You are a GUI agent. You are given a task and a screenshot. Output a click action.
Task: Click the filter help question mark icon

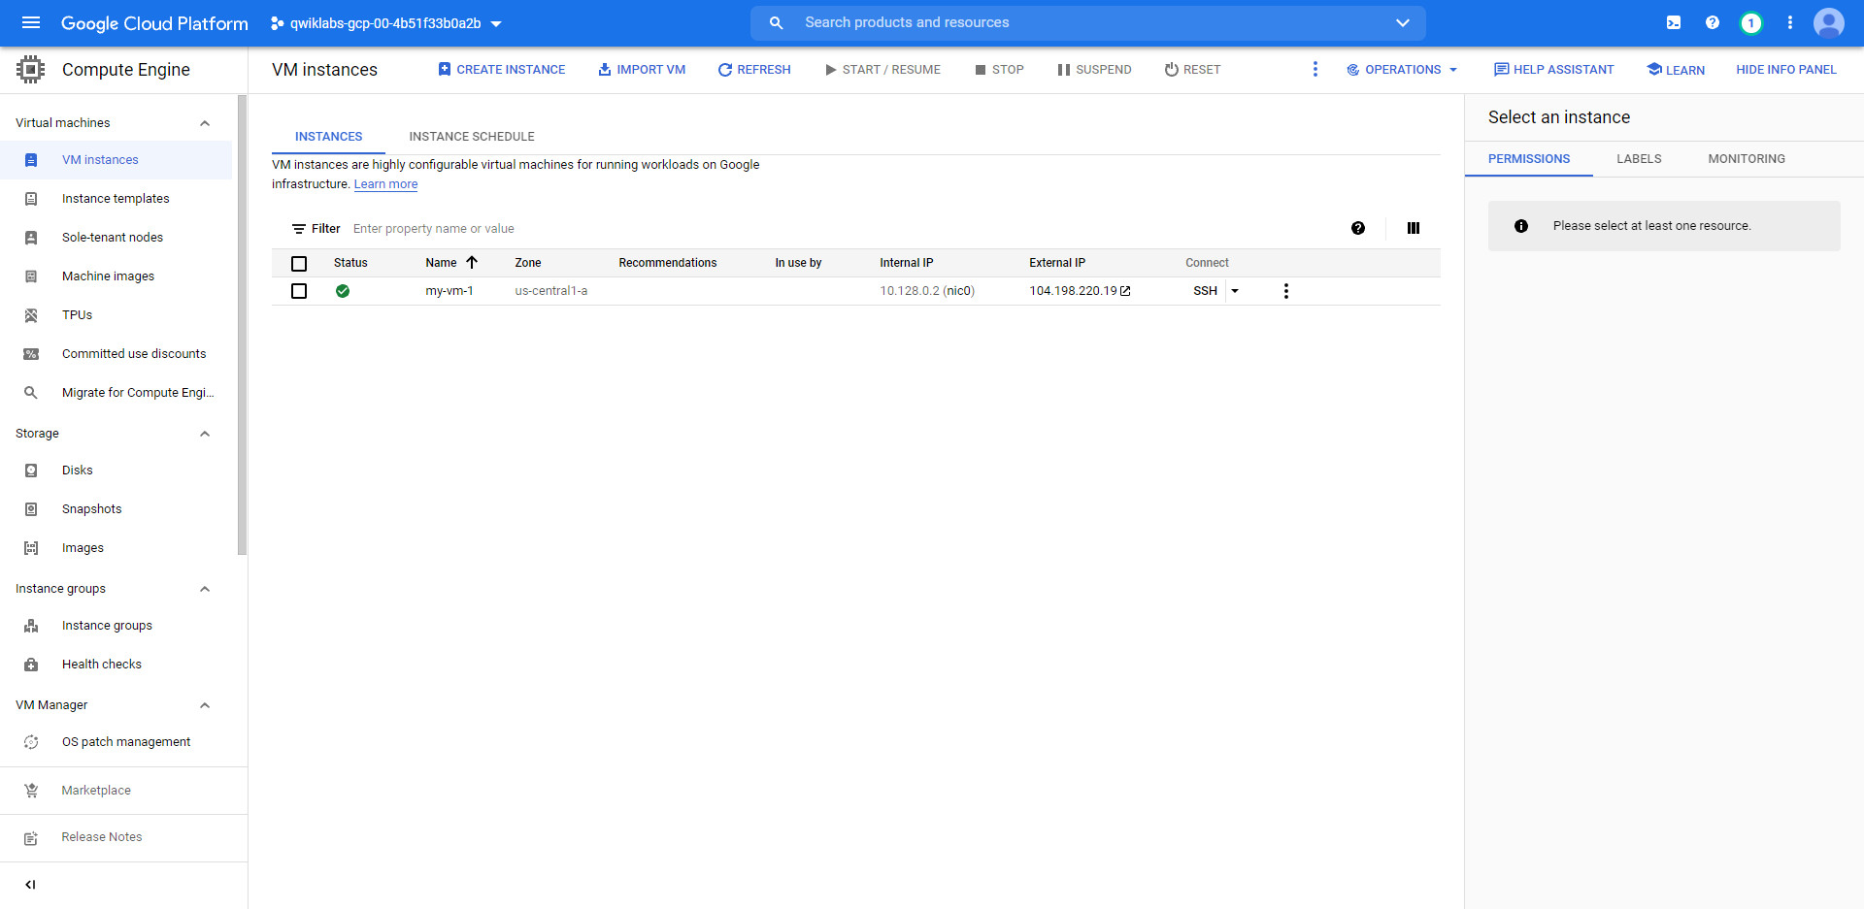point(1357,228)
